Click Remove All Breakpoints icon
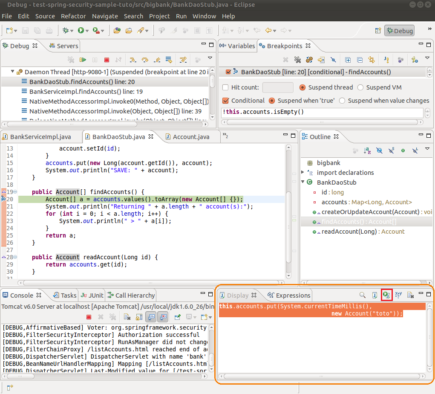The height and width of the screenshot is (394, 435). point(297,60)
